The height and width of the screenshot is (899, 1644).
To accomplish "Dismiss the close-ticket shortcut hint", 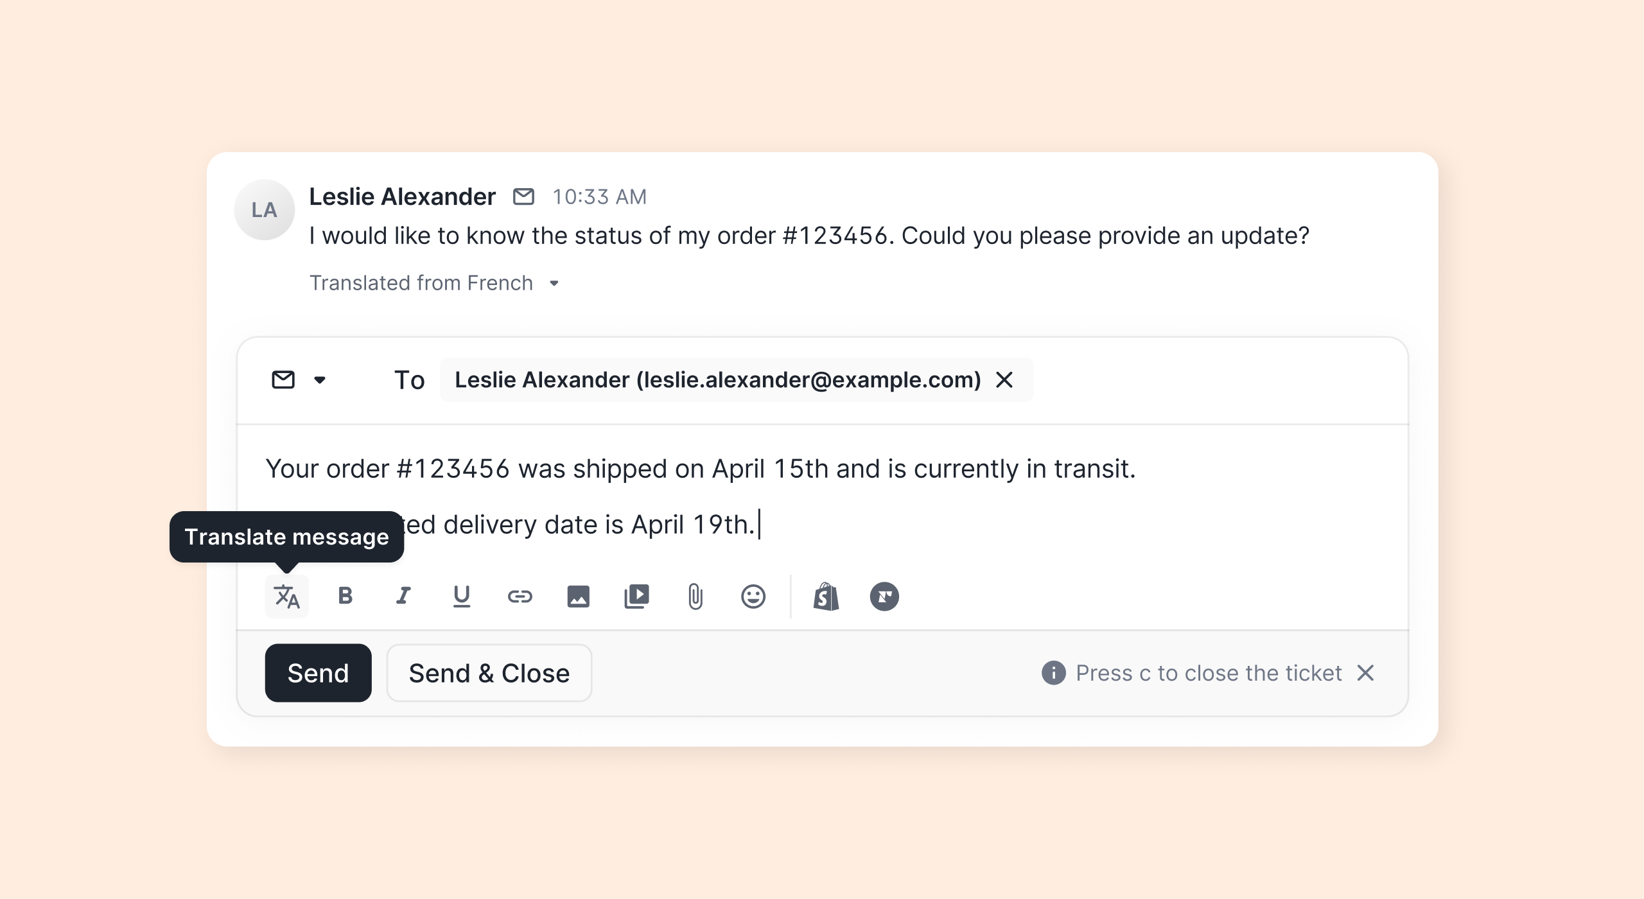I will tap(1365, 673).
